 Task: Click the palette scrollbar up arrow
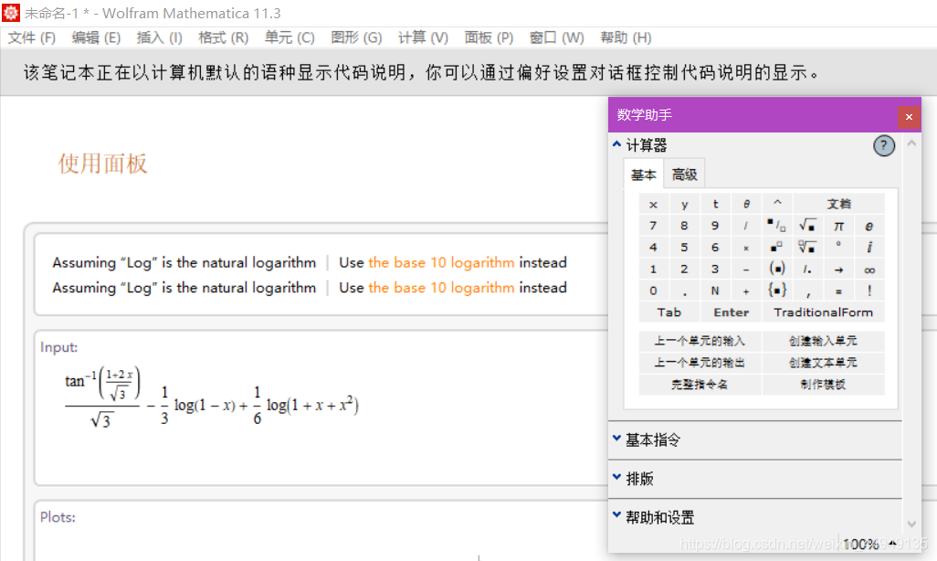pyautogui.click(x=911, y=143)
